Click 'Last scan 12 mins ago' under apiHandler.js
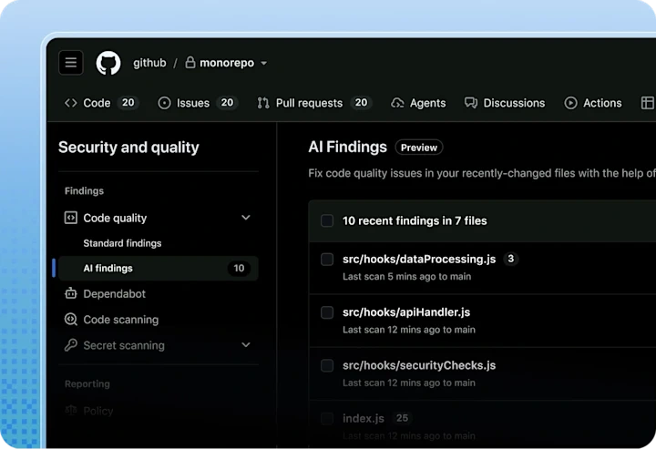 [409, 330]
